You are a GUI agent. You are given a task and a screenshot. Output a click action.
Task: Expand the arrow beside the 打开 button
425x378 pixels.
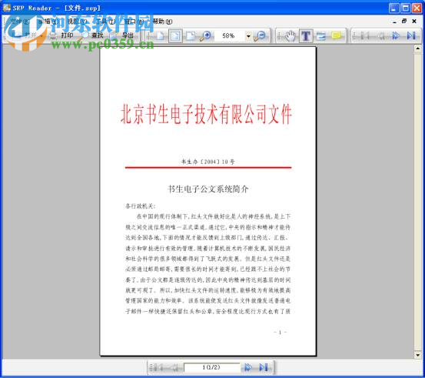click(42, 35)
